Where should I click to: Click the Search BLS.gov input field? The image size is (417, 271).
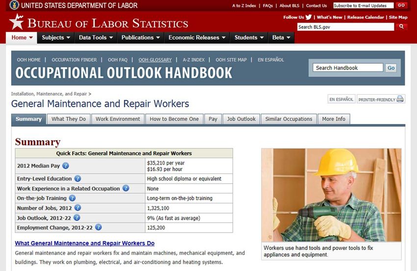tap(345, 27)
